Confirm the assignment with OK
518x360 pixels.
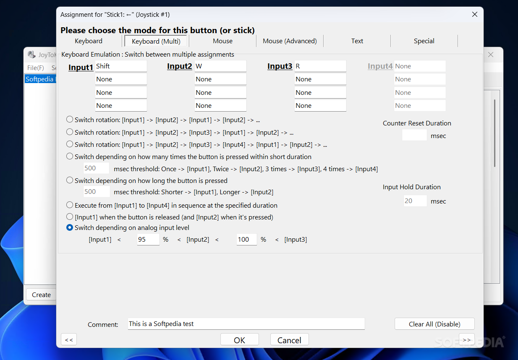pos(240,340)
